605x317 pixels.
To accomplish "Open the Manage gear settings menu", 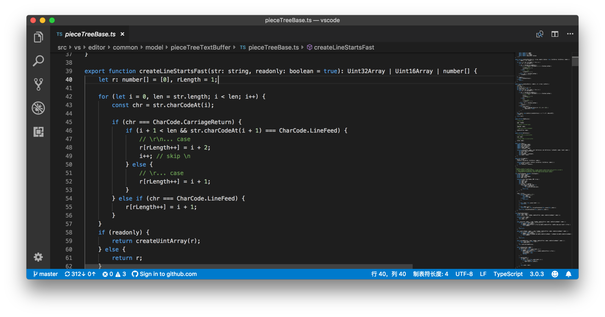I will point(38,257).
